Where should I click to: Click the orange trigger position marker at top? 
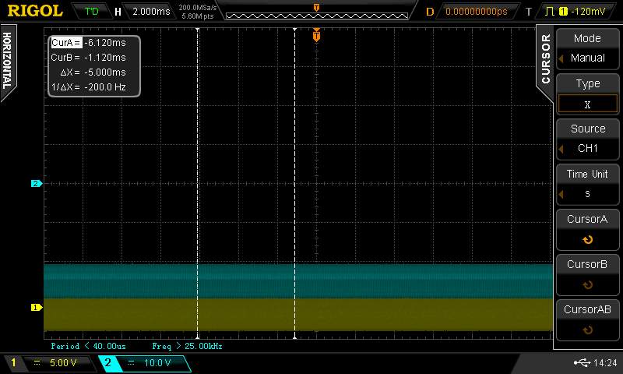pyautogui.click(x=316, y=35)
